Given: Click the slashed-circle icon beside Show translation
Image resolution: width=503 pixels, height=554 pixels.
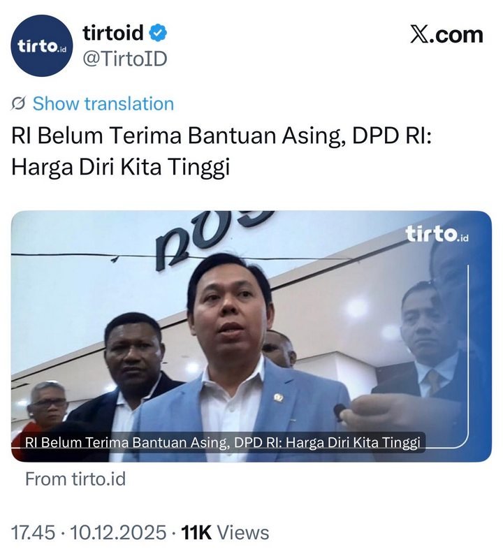Looking at the screenshot, I should 18,103.
